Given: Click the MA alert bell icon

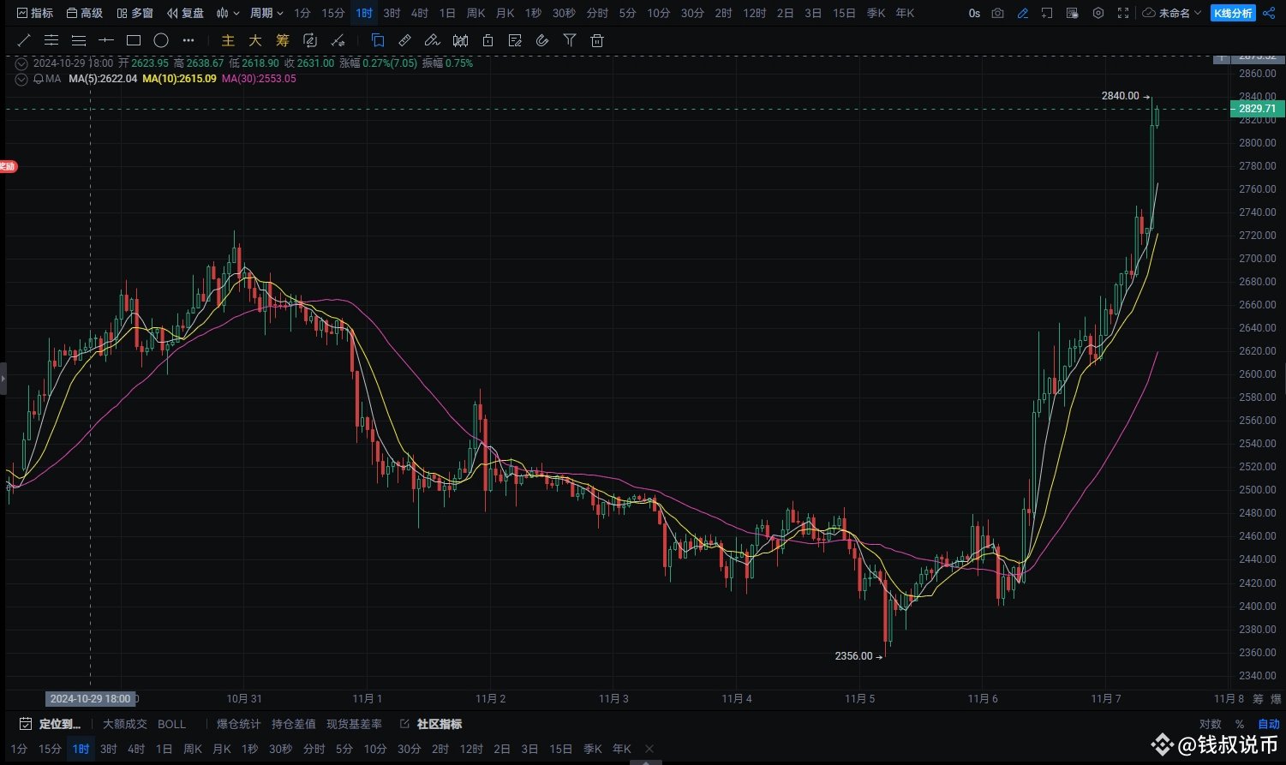Looking at the screenshot, I should (39, 78).
